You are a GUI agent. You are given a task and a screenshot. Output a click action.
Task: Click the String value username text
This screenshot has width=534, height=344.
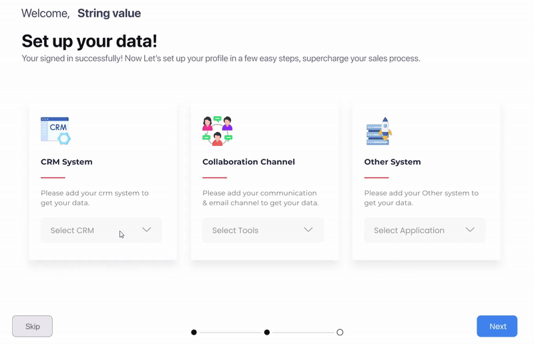[109, 13]
